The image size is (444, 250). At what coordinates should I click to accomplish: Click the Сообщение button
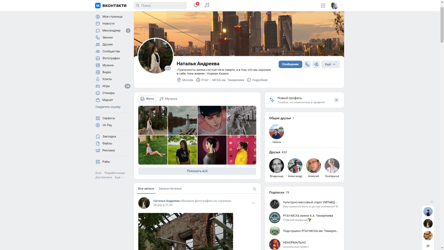click(x=290, y=64)
